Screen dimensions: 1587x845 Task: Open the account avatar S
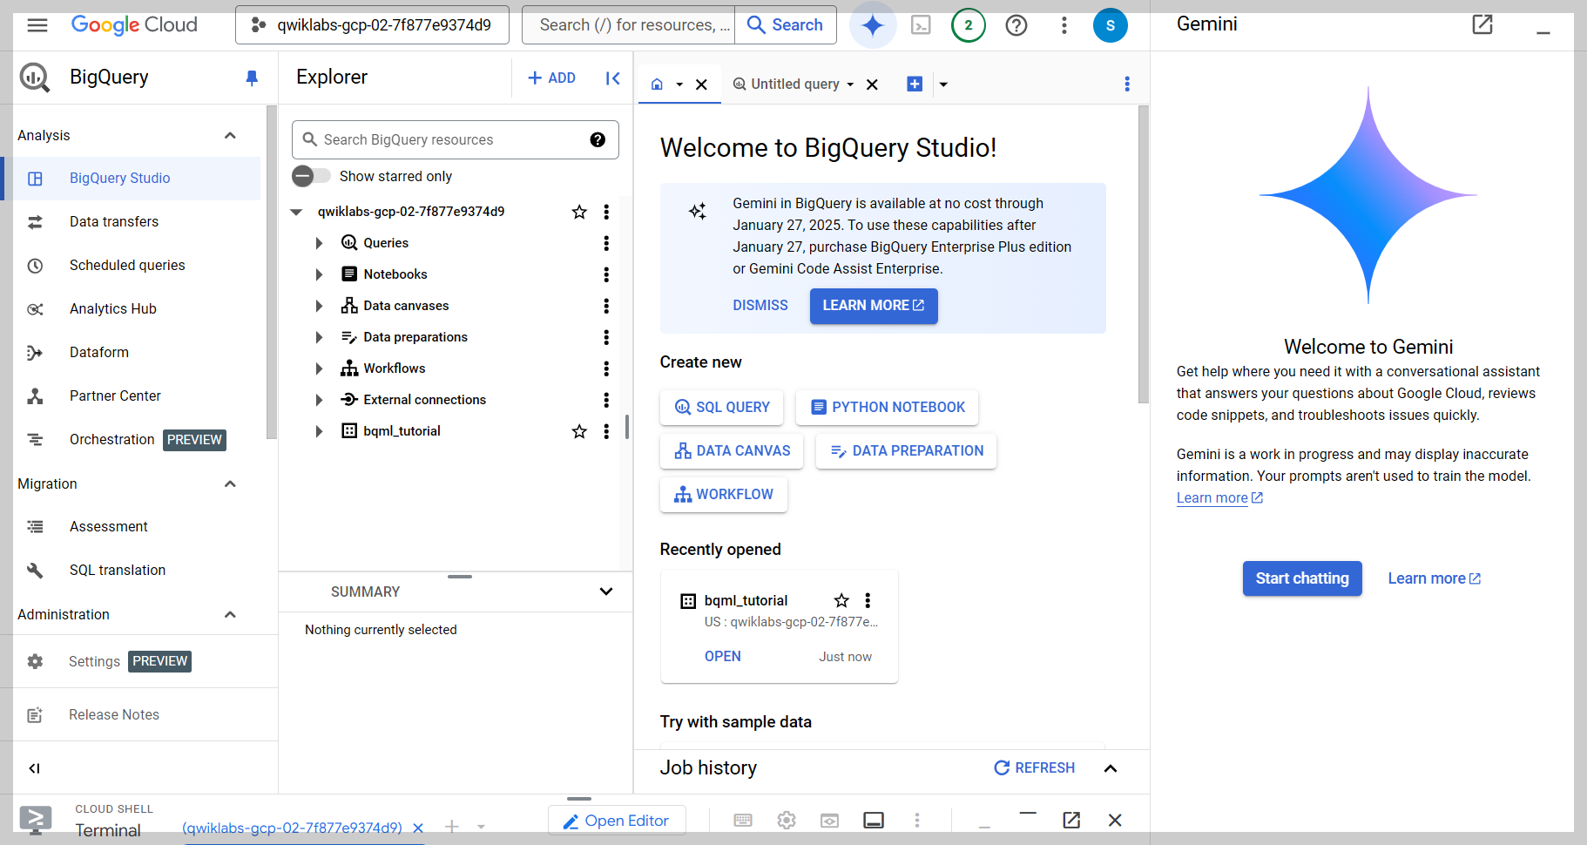1111,25
